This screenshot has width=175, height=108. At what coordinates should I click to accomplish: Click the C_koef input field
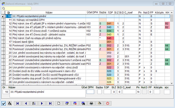pyautogui.click(x=129, y=92)
